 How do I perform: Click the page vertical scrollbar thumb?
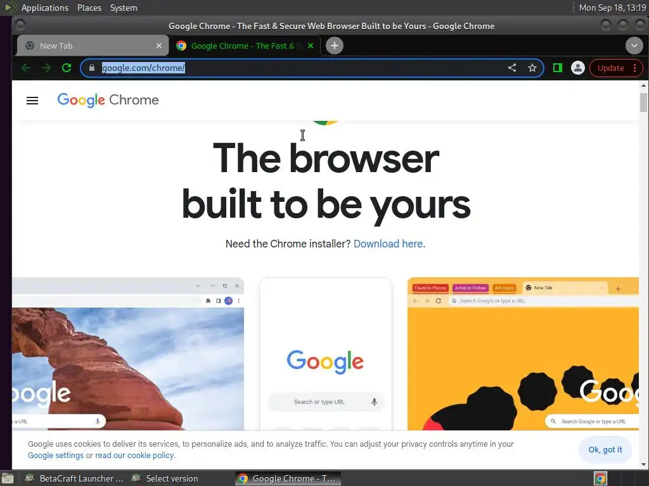[x=643, y=102]
